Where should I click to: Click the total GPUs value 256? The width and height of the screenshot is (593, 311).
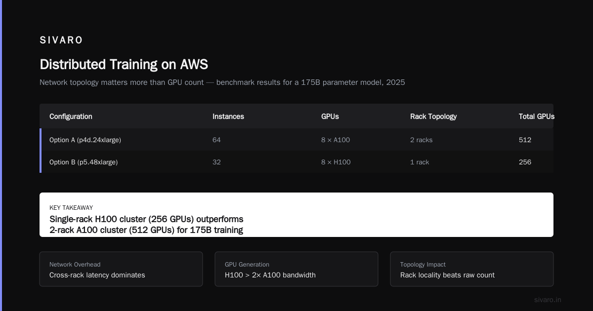coord(525,162)
